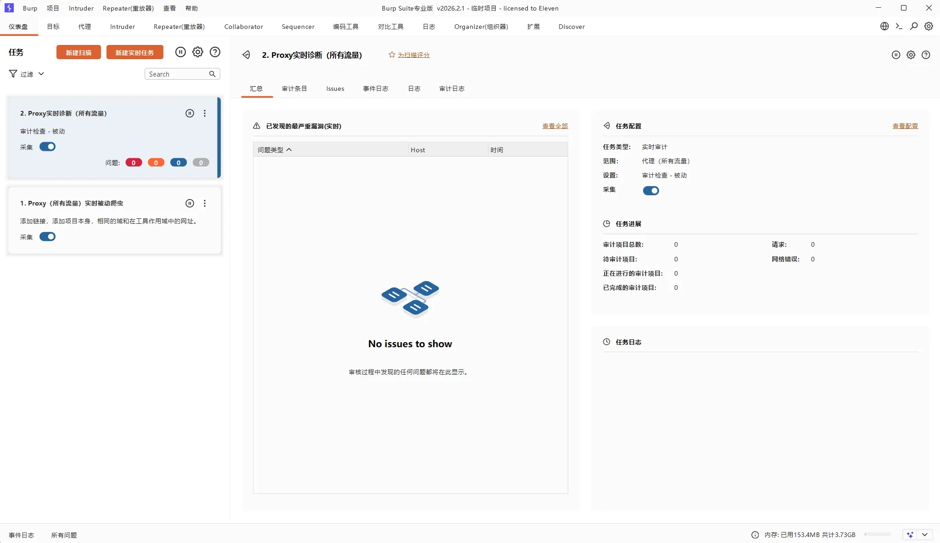Sort by the 问题类型 column header arrow
The image size is (940, 543).
(289, 150)
